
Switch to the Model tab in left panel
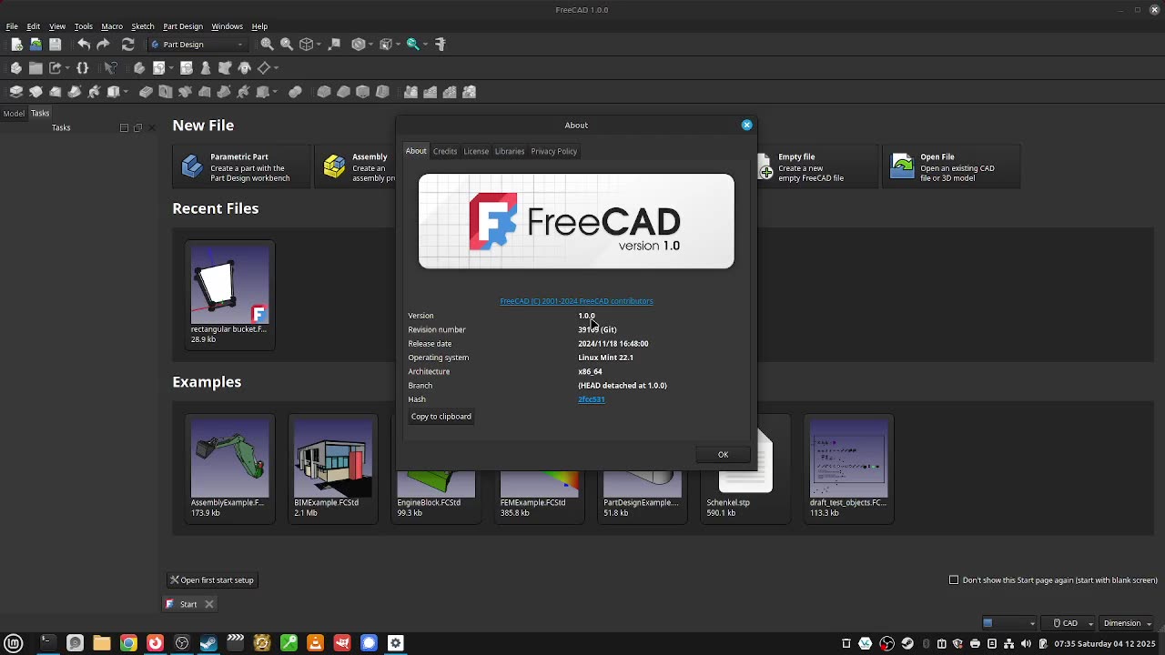coord(14,114)
